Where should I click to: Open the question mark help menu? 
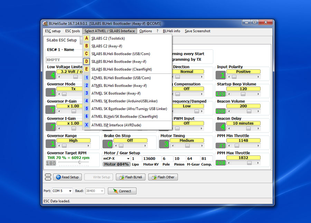coord(158,31)
